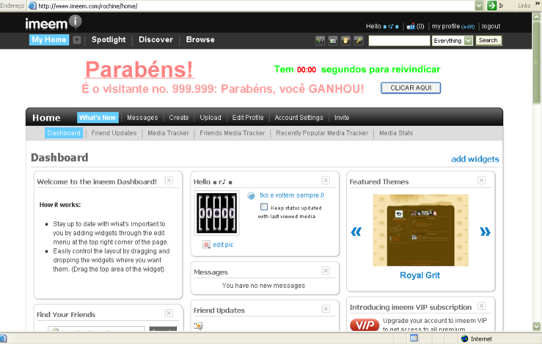This screenshot has height=344, width=542.
Task: Click the status bar popup blocker icon
Action: point(414,338)
